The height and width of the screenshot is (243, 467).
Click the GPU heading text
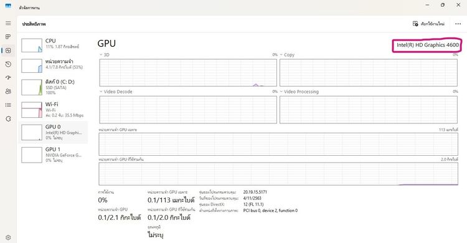tap(106, 44)
